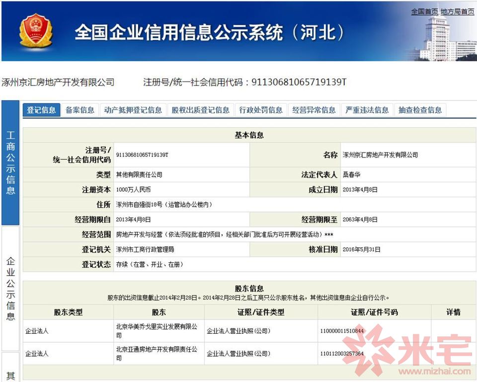This screenshot has width=477, height=382.
Task: Click shareholder 北京华美乔戈里实业发展有限公司
Action: point(157,331)
